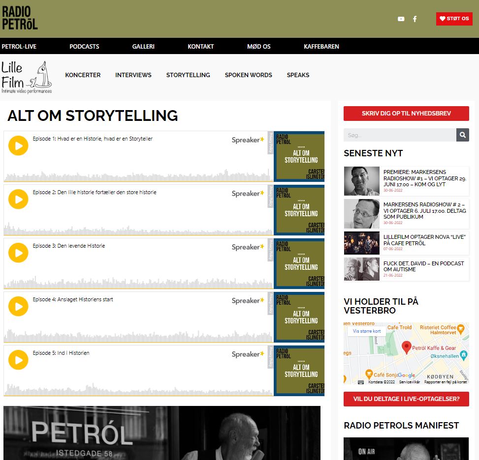Click Spreaker logo on Episode 5 player
Screen dimensions: 479x460
pos(248,354)
